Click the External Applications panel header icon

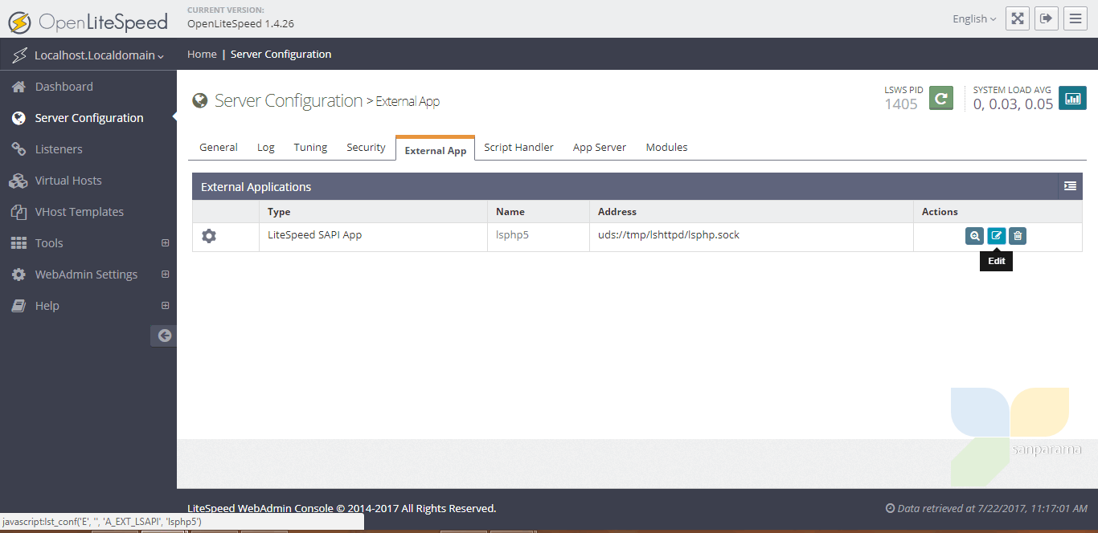(1070, 186)
